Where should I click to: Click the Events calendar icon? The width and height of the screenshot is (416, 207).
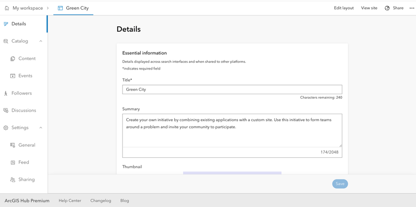[13, 76]
